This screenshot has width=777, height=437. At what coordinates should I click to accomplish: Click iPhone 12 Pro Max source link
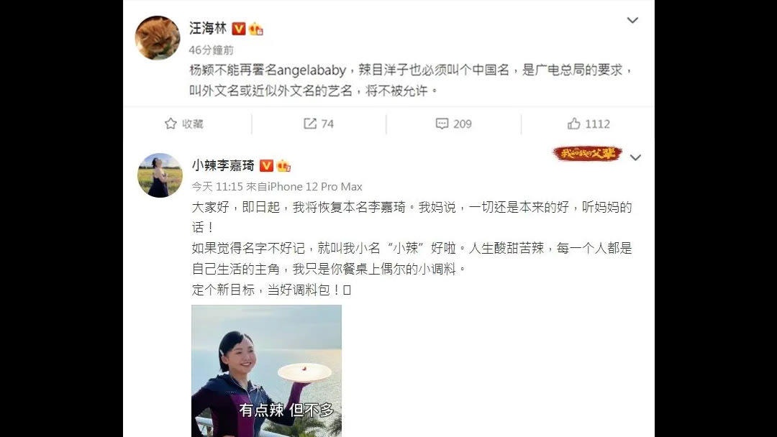pos(315,187)
